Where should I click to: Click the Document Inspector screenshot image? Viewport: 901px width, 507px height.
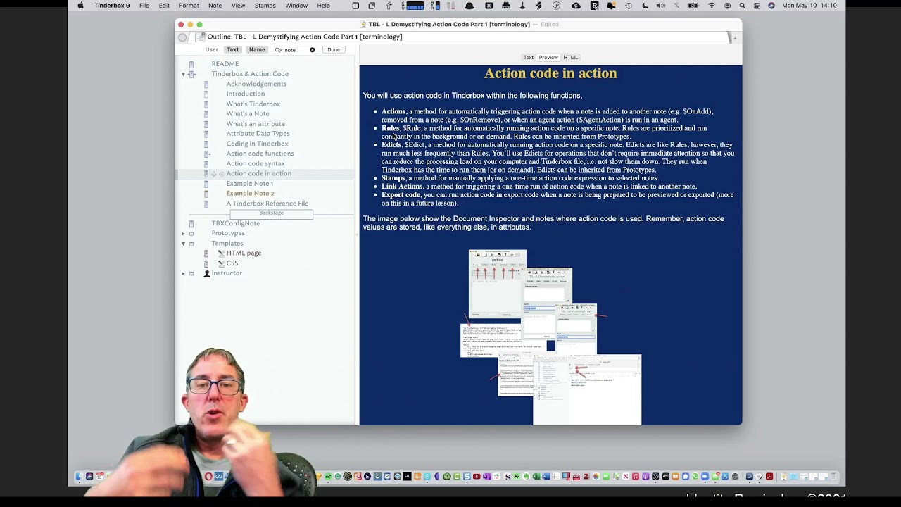coord(551,337)
